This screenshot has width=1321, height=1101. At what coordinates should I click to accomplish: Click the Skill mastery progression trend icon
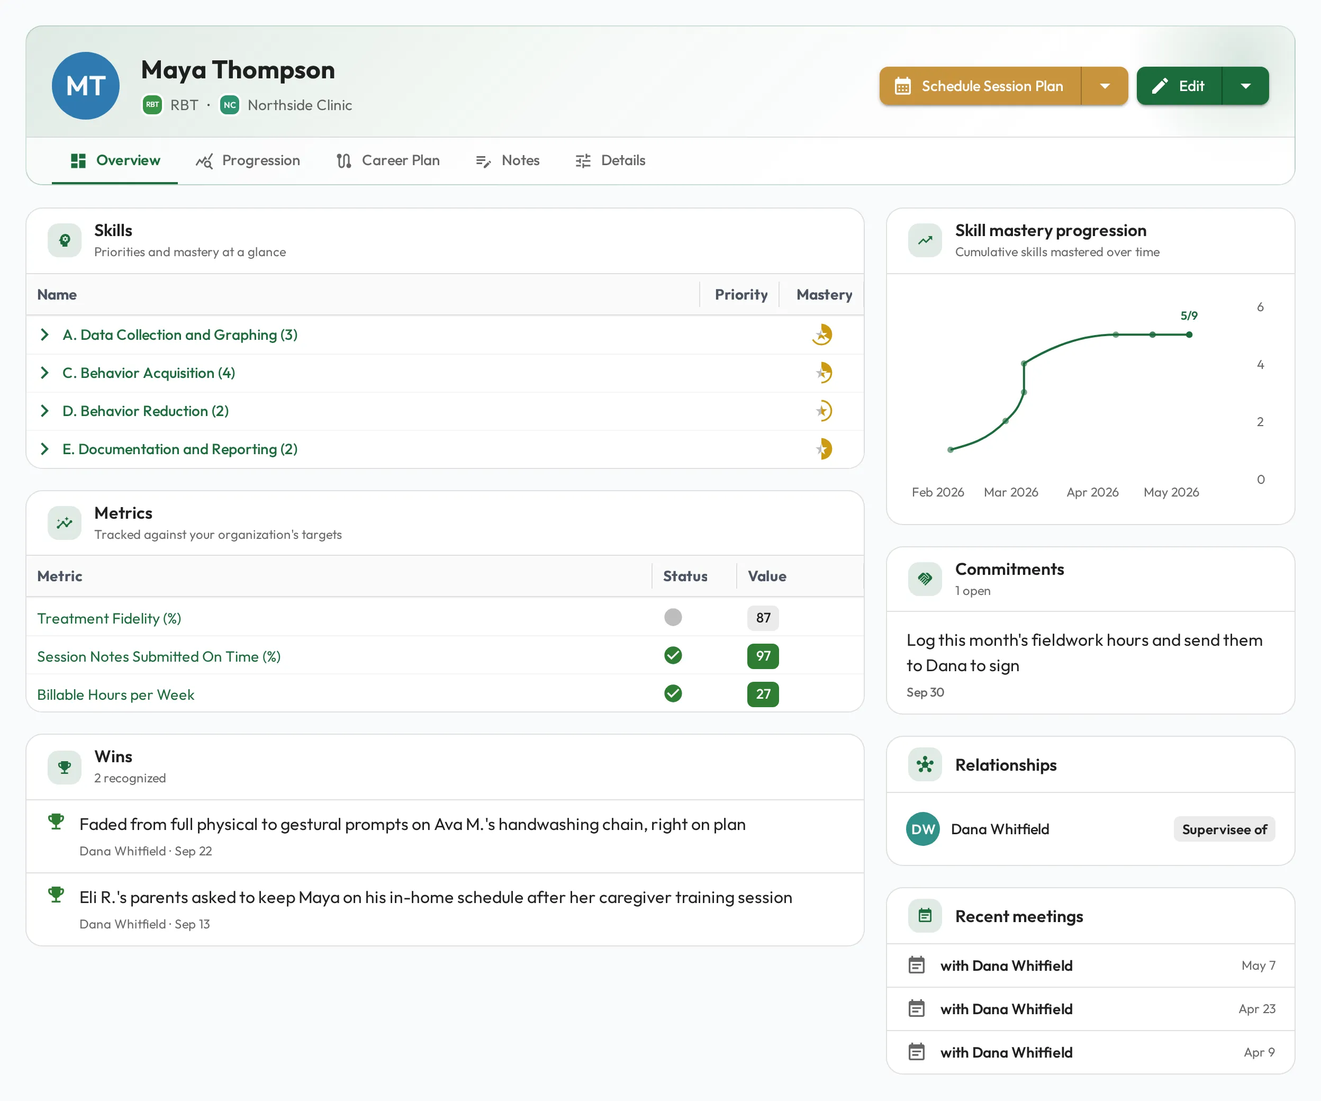(925, 240)
